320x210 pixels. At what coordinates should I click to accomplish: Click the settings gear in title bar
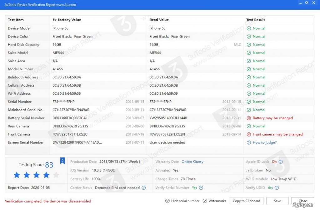point(306,2)
